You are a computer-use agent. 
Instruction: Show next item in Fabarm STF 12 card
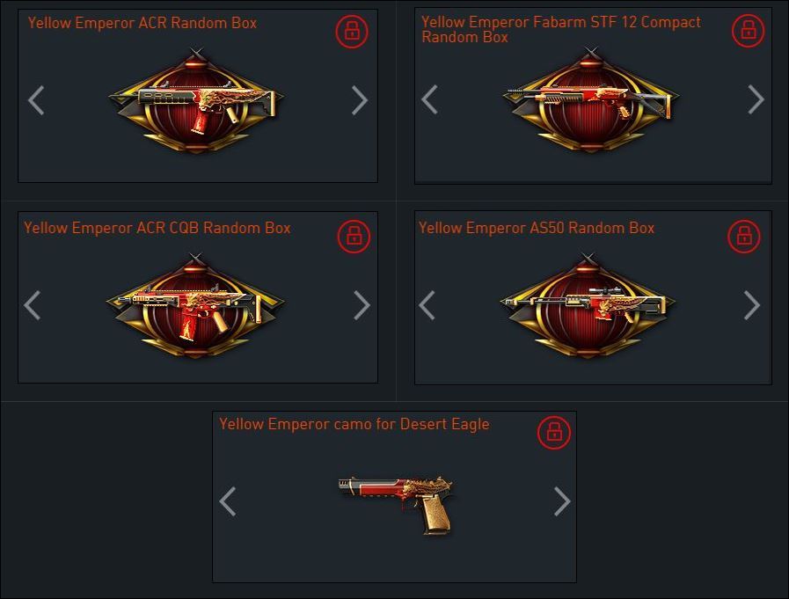click(x=756, y=99)
